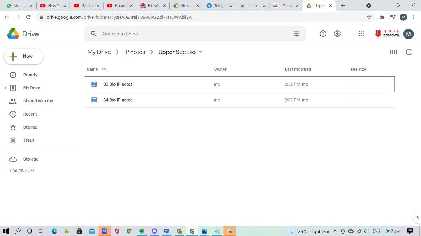Viewport: 421px width, 236px height.
Task: Open the Starred section
Action: (30, 127)
